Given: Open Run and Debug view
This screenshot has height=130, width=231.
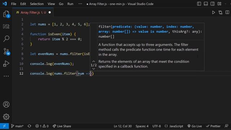Looking at the screenshot, I should (6, 64).
